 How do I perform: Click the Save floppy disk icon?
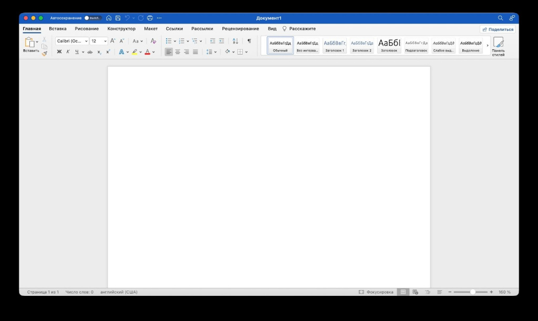point(118,18)
